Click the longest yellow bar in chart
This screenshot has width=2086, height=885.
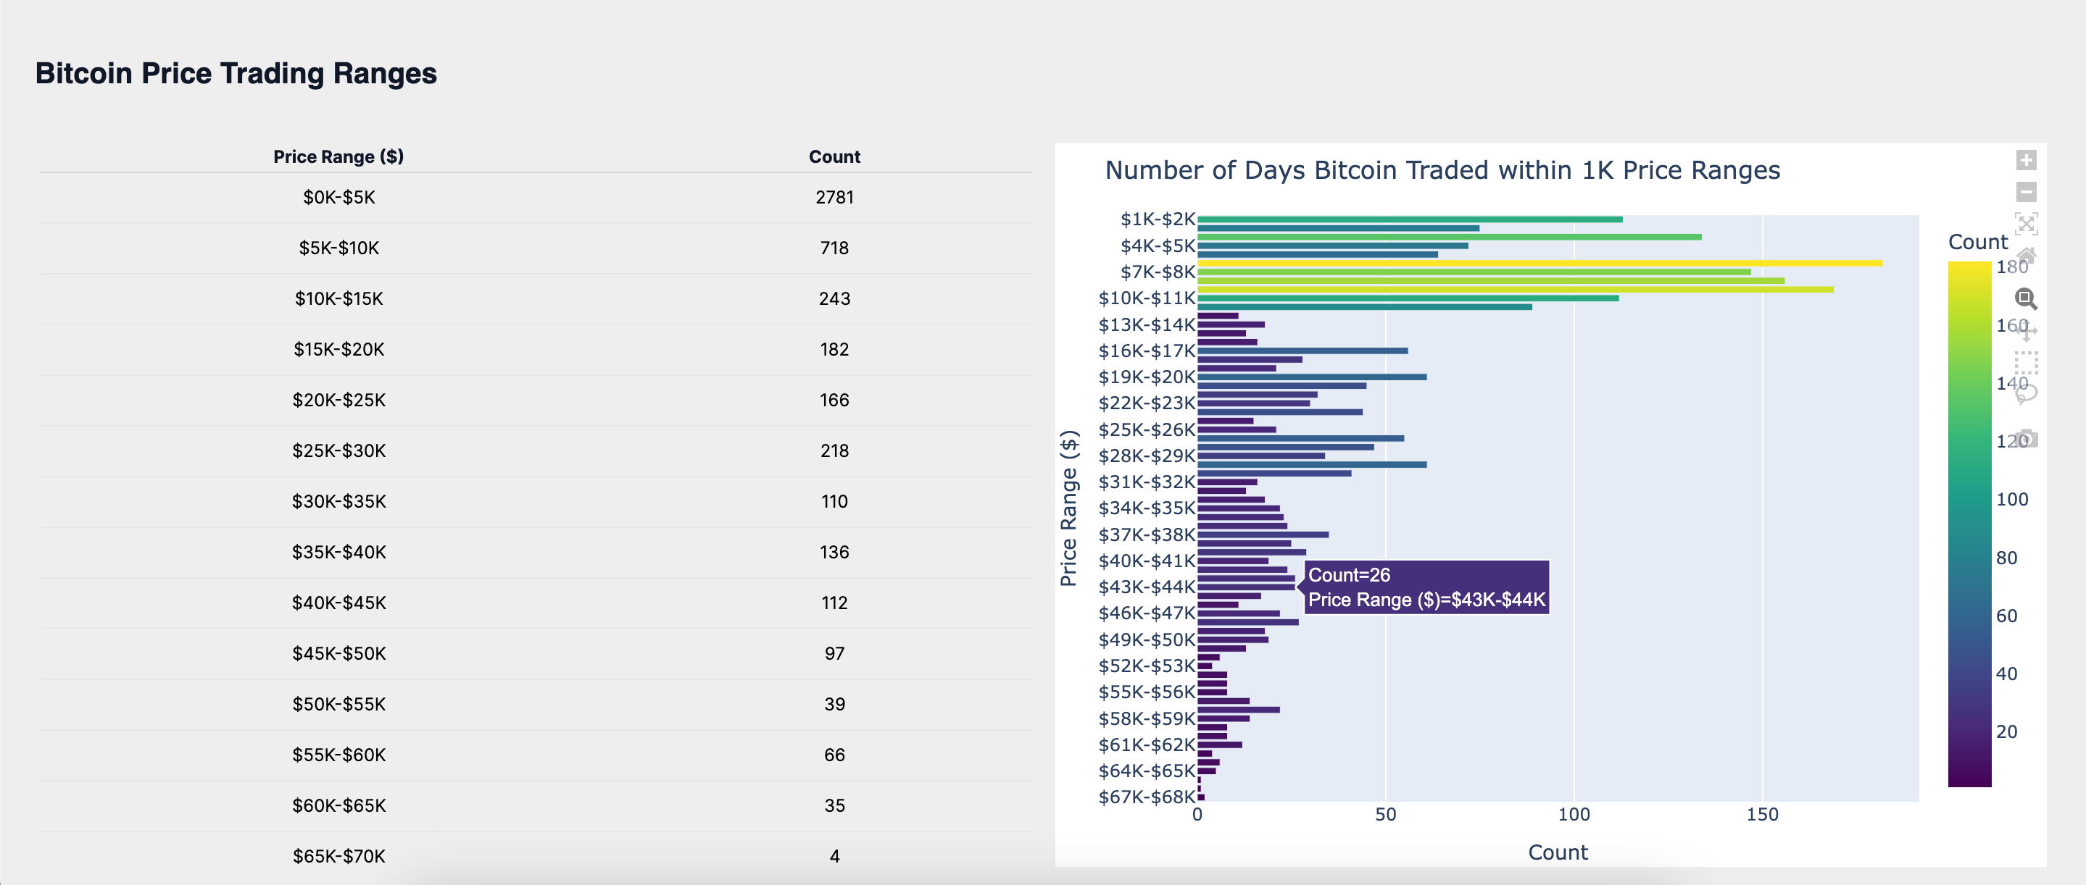(x=1539, y=263)
